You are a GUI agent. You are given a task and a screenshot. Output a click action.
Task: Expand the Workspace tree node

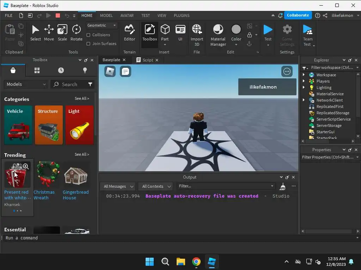(304, 75)
